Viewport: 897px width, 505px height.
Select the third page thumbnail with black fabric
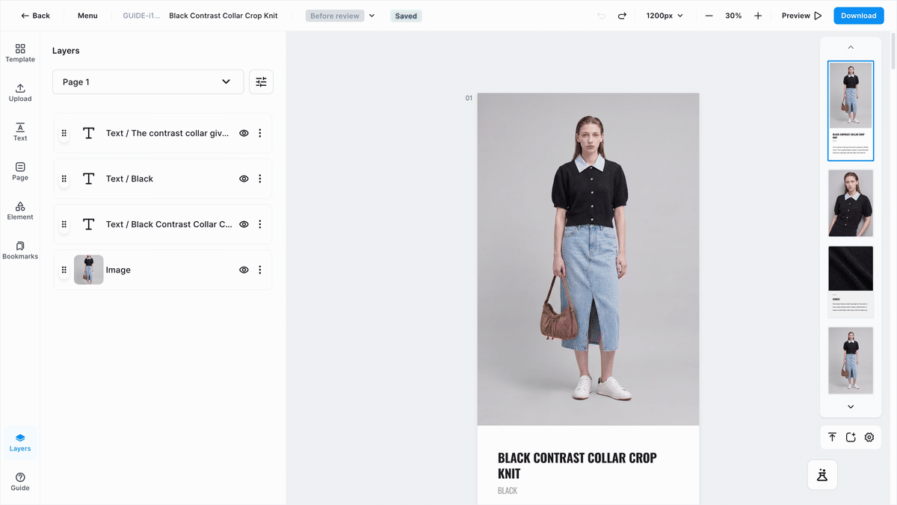point(851,282)
